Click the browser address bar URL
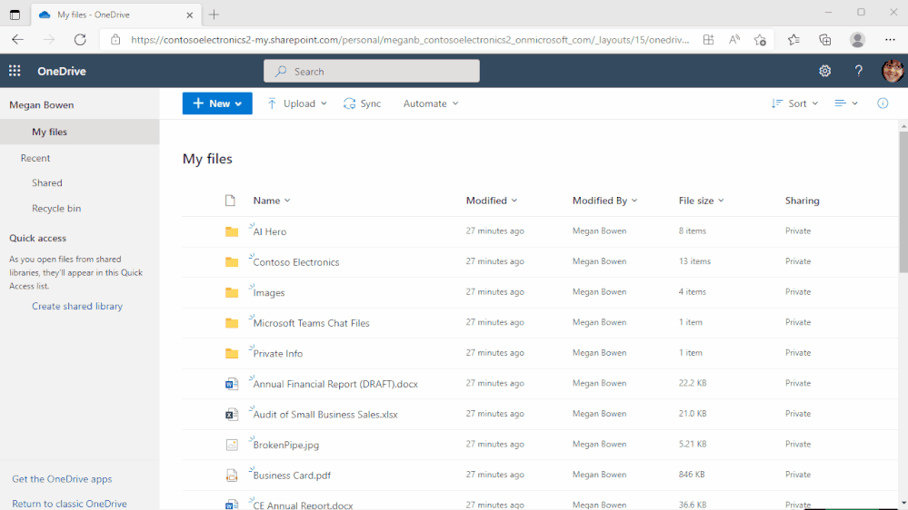 [x=409, y=40]
